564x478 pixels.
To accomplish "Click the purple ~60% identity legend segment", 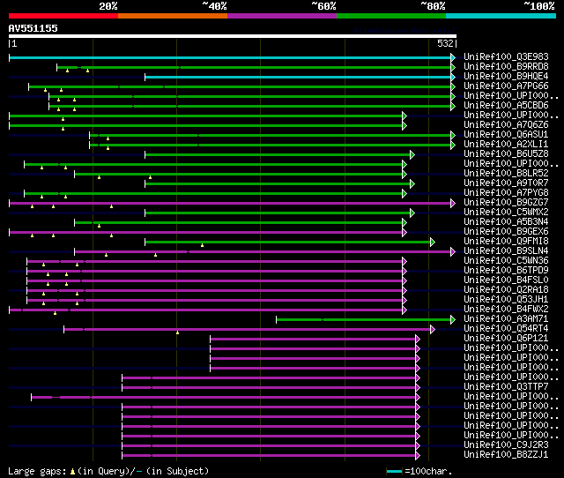I will [x=282, y=16].
